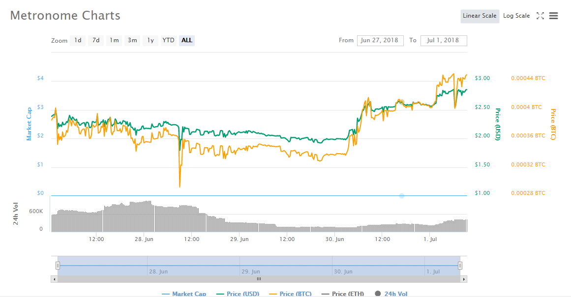Open the chart hamburger context menu
571x297 pixels.
(x=553, y=16)
